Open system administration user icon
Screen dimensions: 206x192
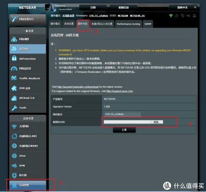point(14,185)
